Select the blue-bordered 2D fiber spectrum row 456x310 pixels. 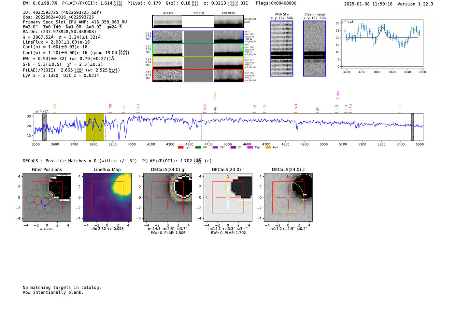(198, 37)
